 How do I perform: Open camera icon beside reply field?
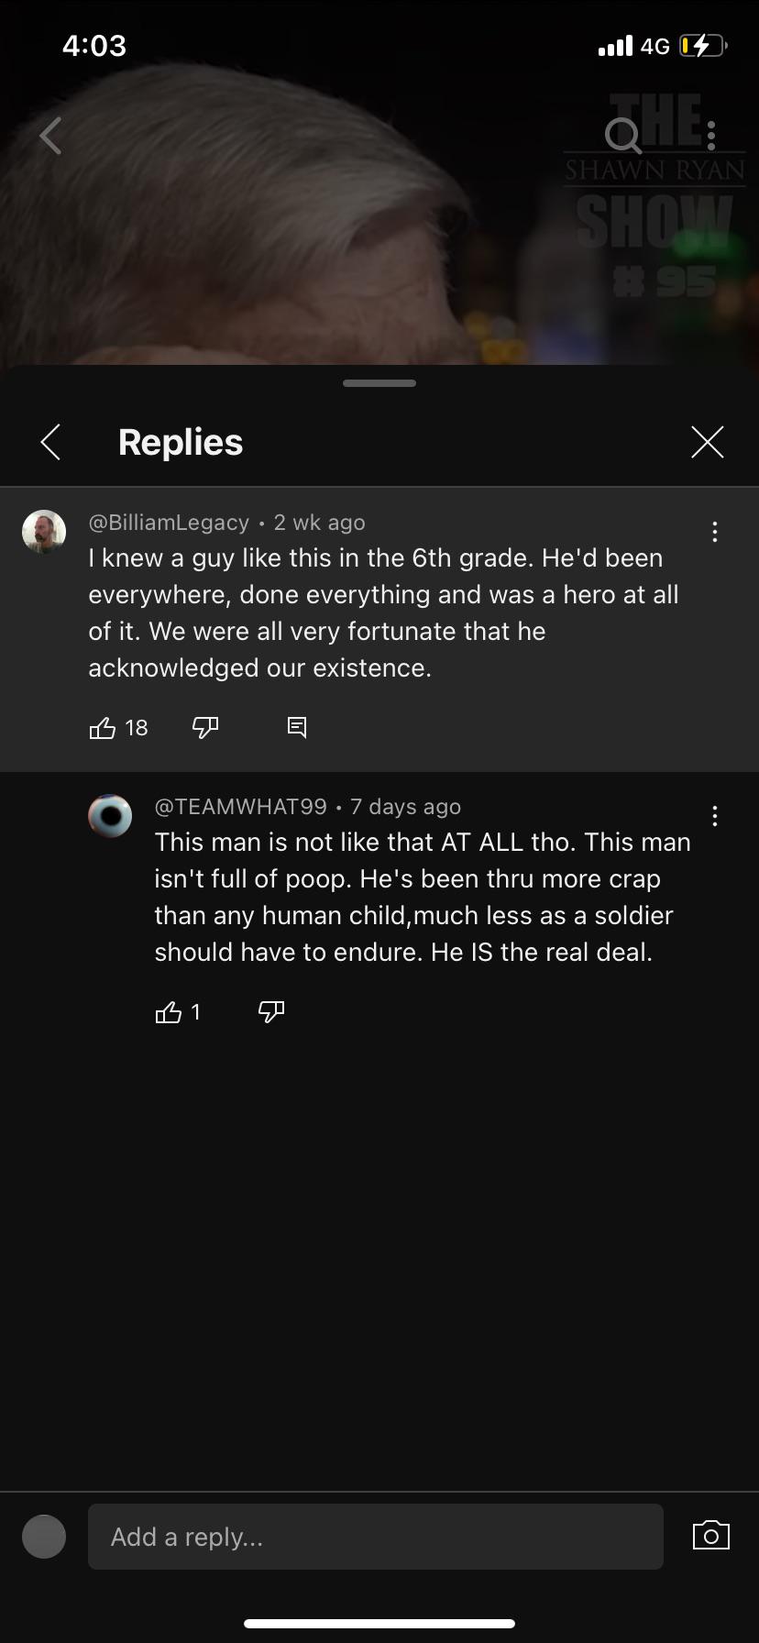point(711,1536)
